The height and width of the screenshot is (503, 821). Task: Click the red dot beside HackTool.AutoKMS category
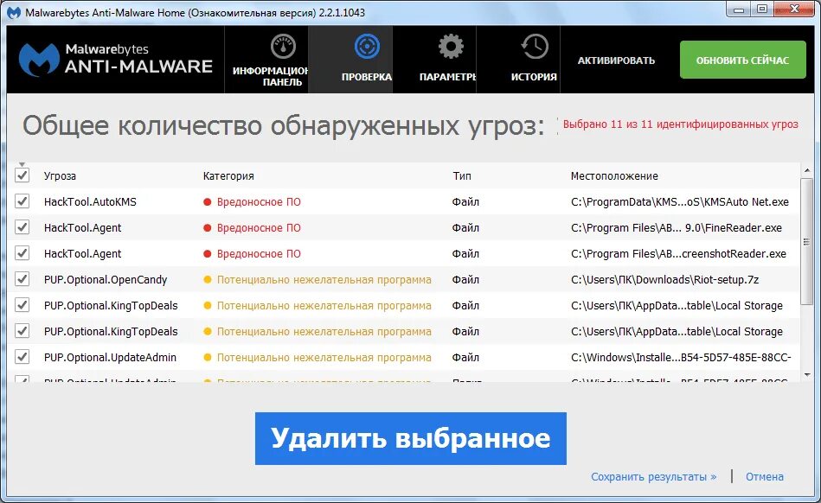tap(208, 202)
